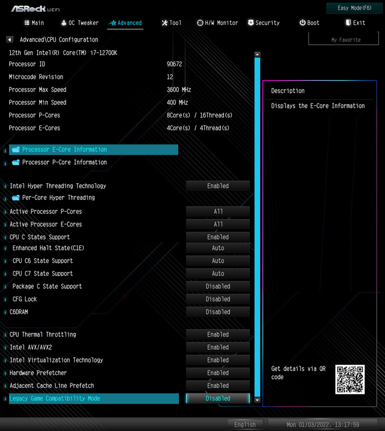Change Enhanced Halt State(C1E) value
Image resolution: width=385 pixels, height=431 pixels.
click(x=218, y=248)
